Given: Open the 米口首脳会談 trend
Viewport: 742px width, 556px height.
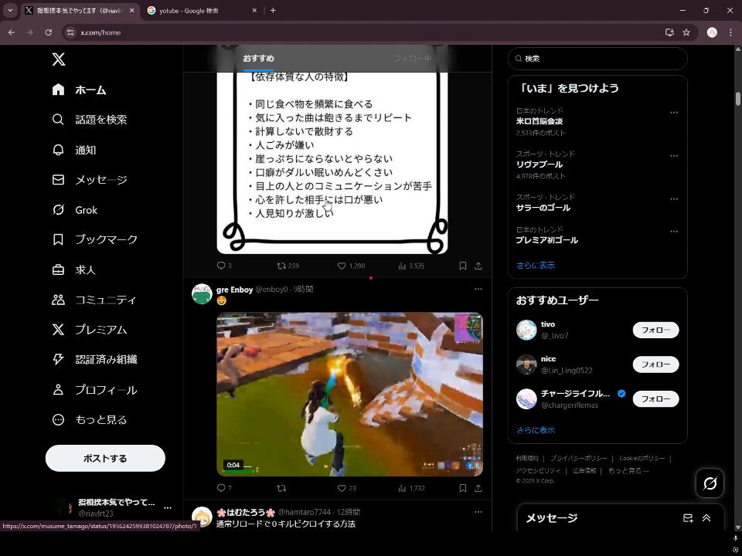Looking at the screenshot, I should tap(539, 121).
